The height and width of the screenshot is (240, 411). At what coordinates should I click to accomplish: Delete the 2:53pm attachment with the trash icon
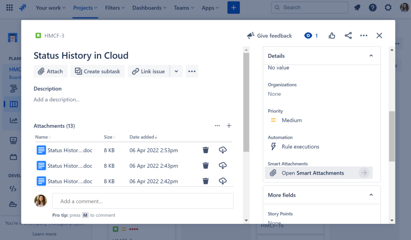click(x=205, y=150)
